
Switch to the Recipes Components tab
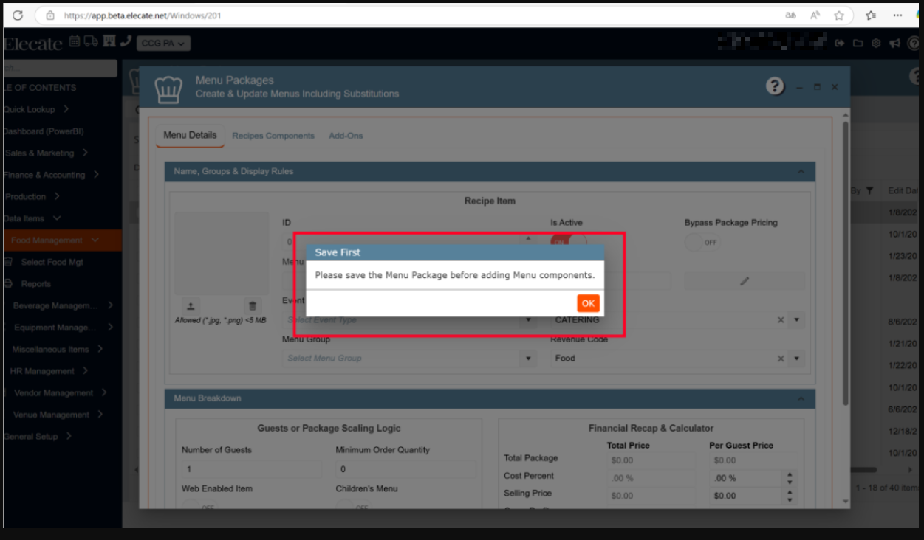point(273,136)
